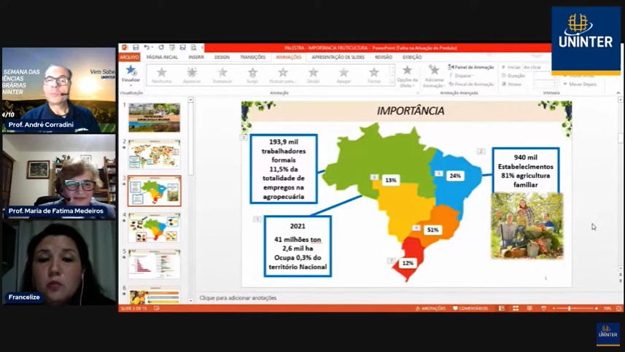
Task: Toggle Anotações in the status bar
Action: tap(430, 308)
